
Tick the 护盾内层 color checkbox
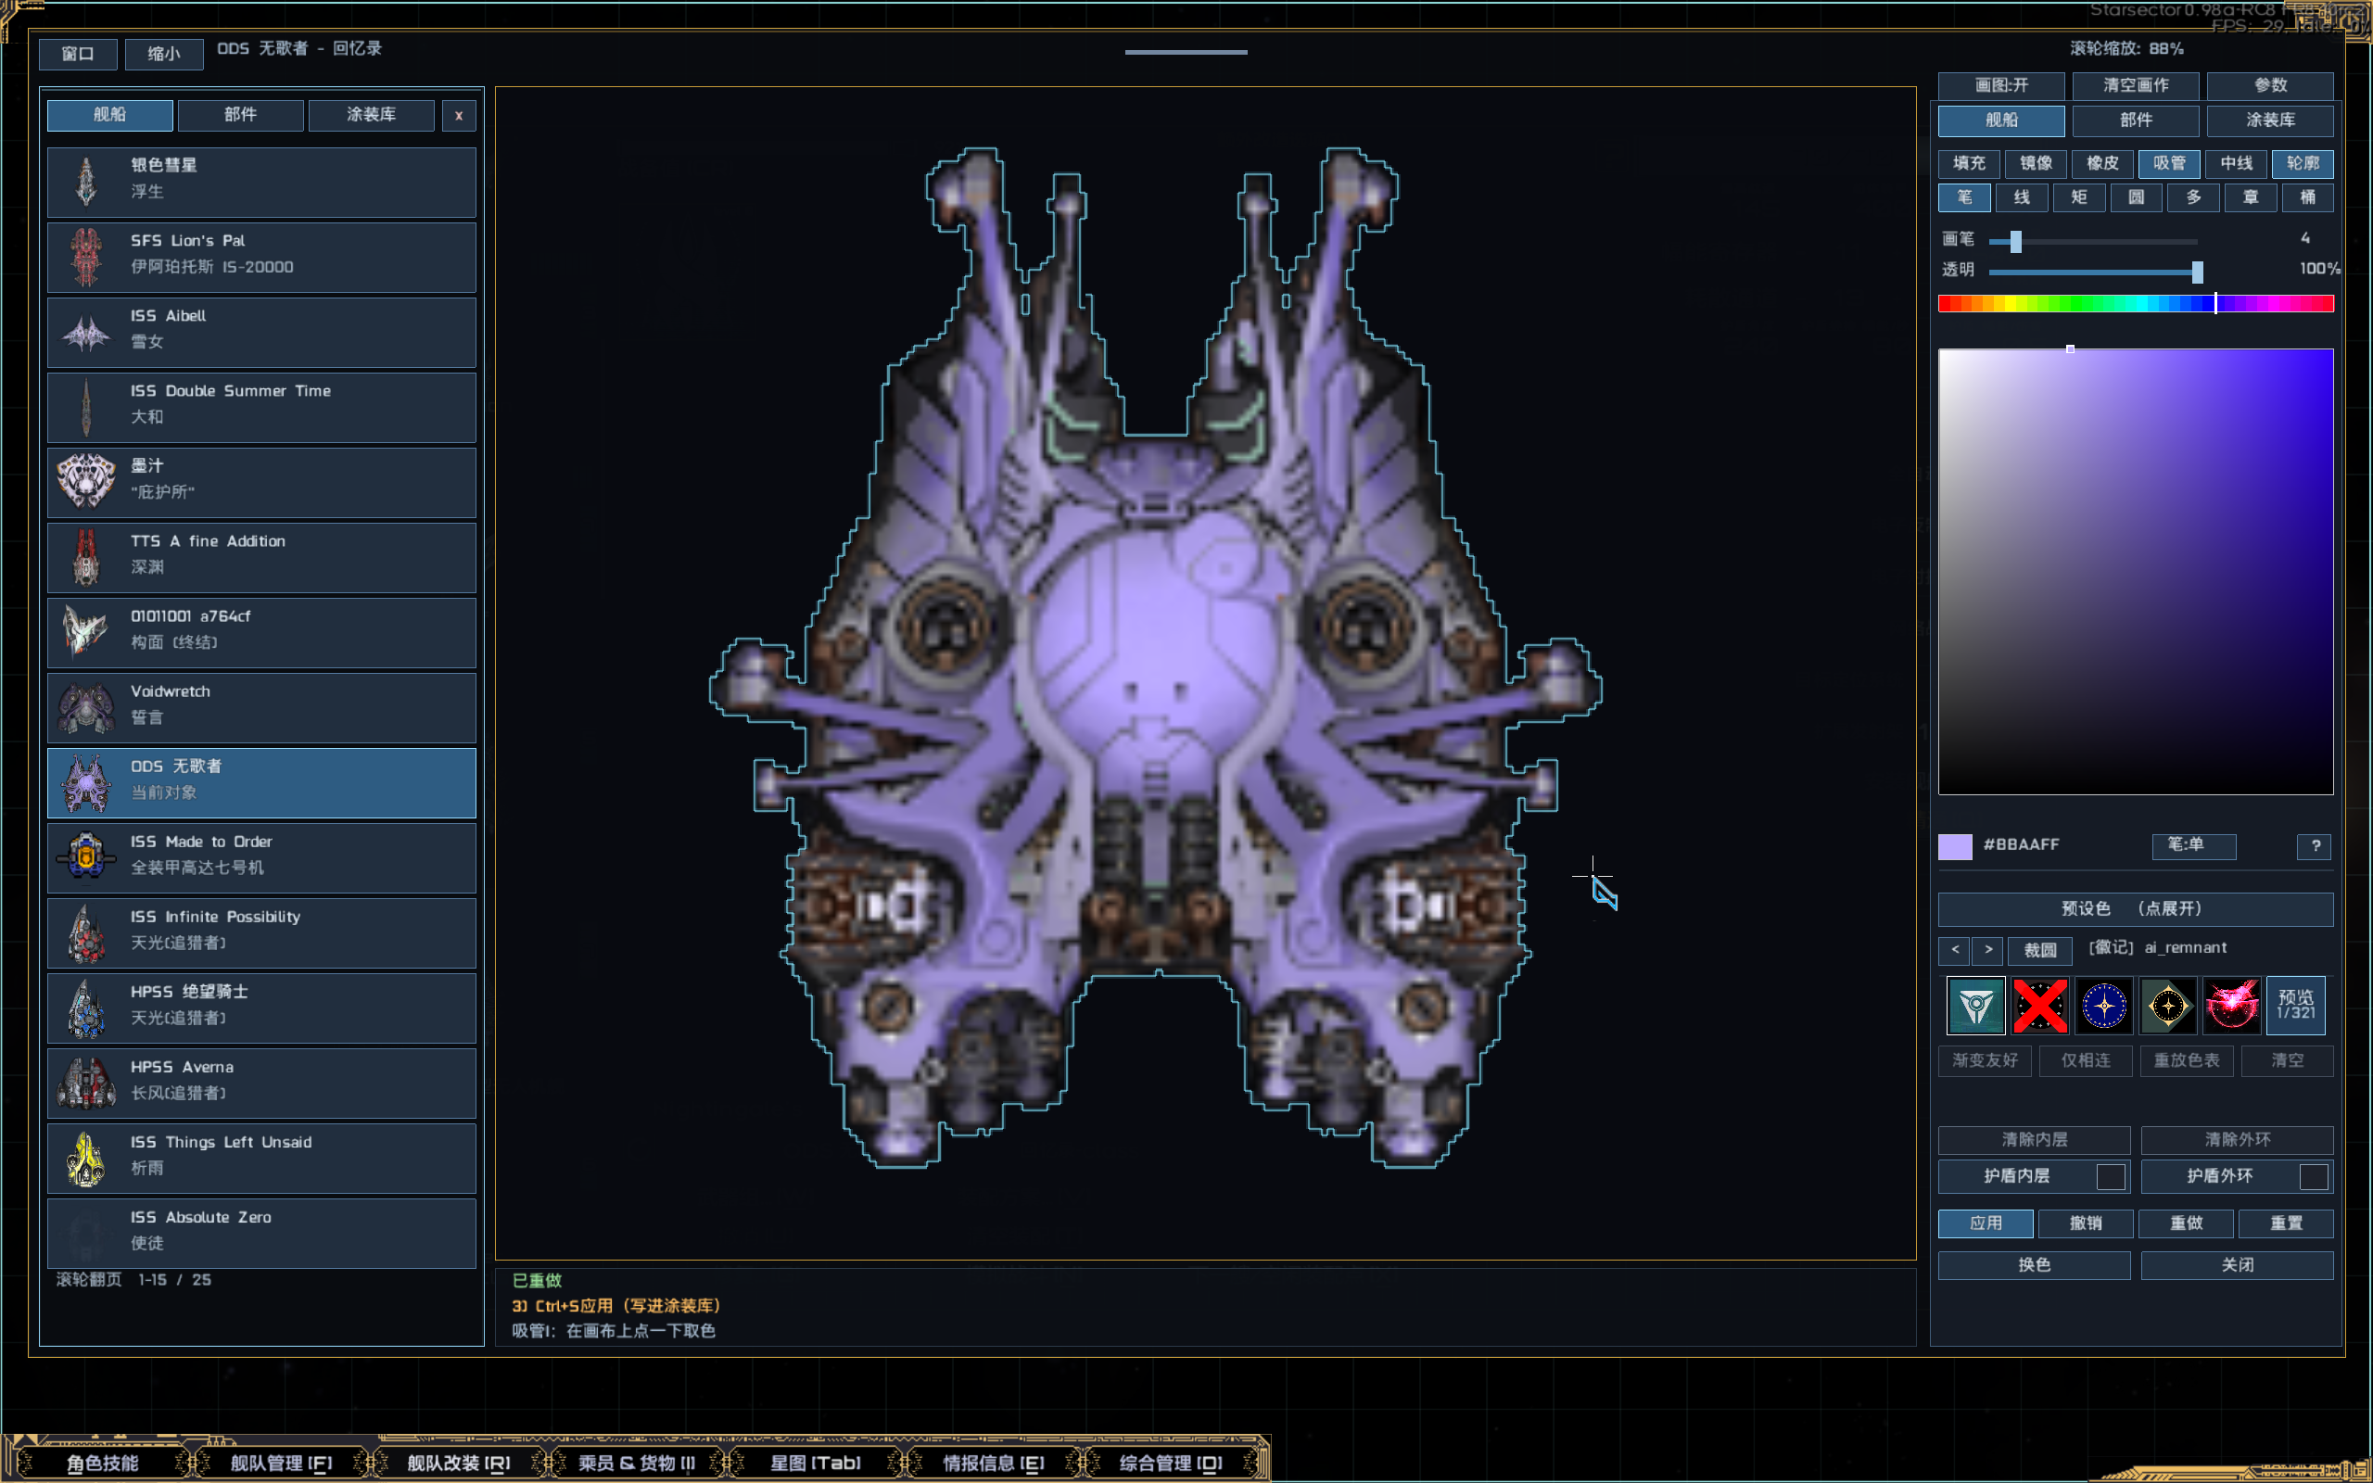[x=2110, y=1177]
